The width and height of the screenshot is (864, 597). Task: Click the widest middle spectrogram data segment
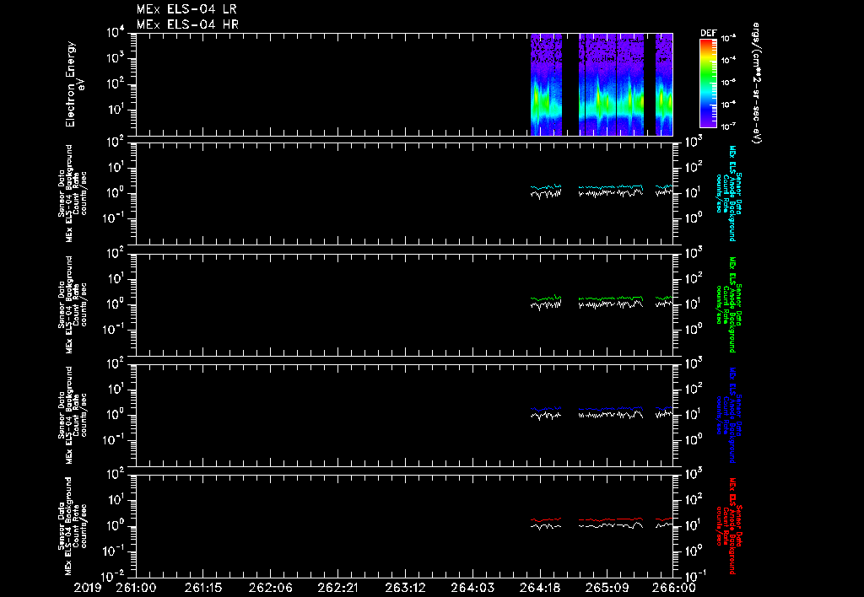pyautogui.click(x=611, y=84)
